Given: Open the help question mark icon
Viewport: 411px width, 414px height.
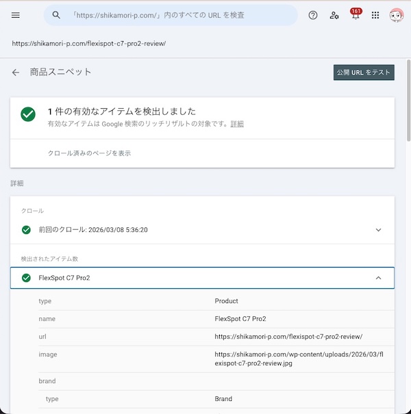Looking at the screenshot, I should [x=312, y=15].
